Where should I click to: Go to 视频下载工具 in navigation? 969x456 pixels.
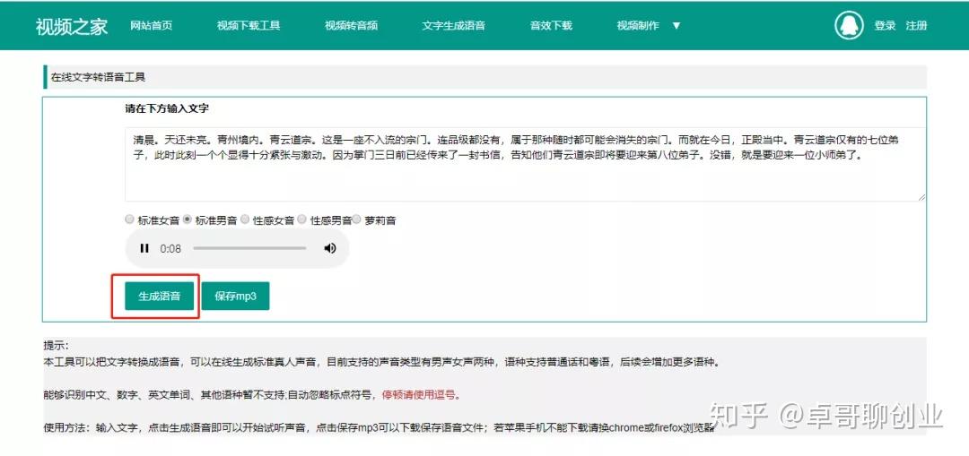coord(249,26)
